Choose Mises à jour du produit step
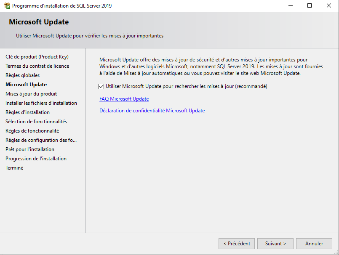Viewport: 339px width, 255px height. (31, 94)
